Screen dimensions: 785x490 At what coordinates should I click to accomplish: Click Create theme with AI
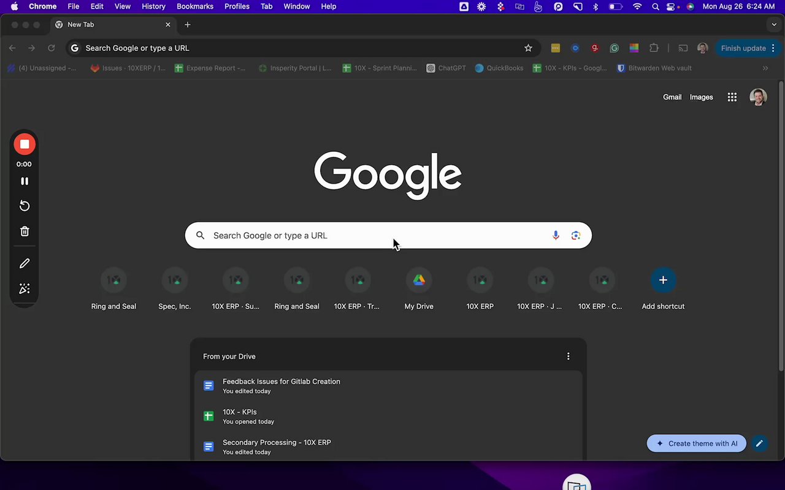697,443
